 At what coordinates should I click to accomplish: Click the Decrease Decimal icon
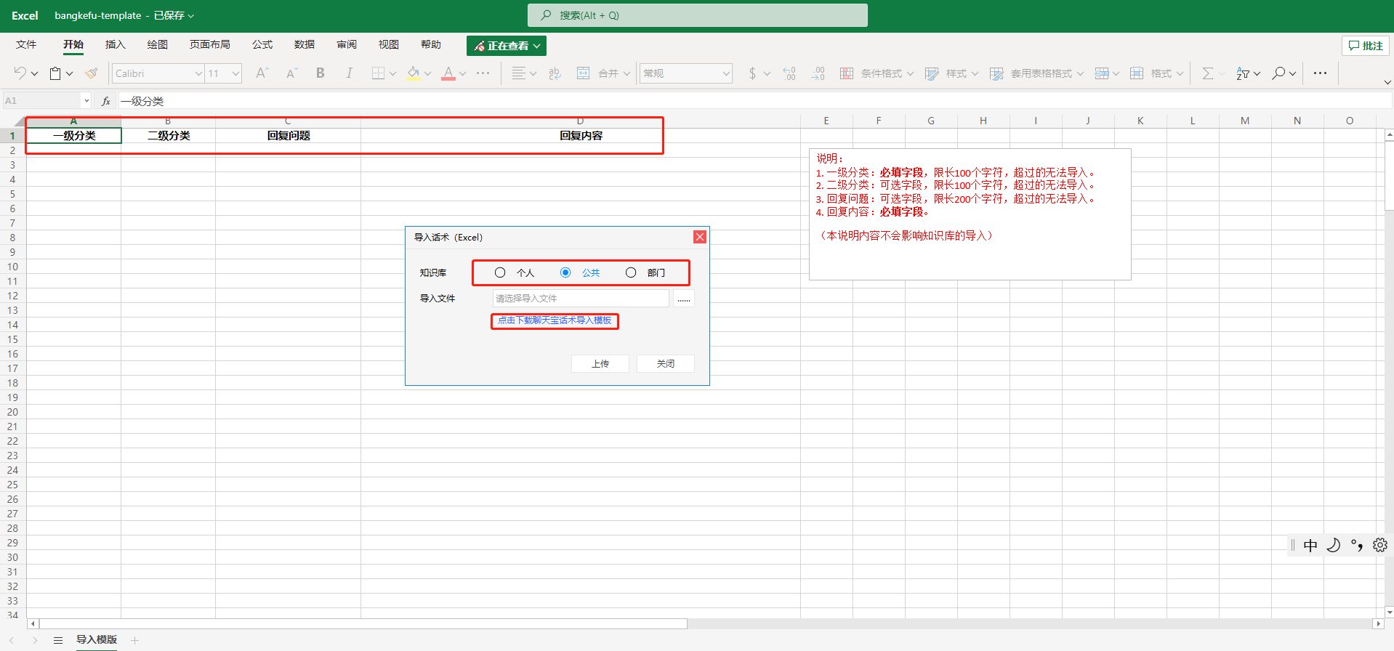(x=818, y=73)
